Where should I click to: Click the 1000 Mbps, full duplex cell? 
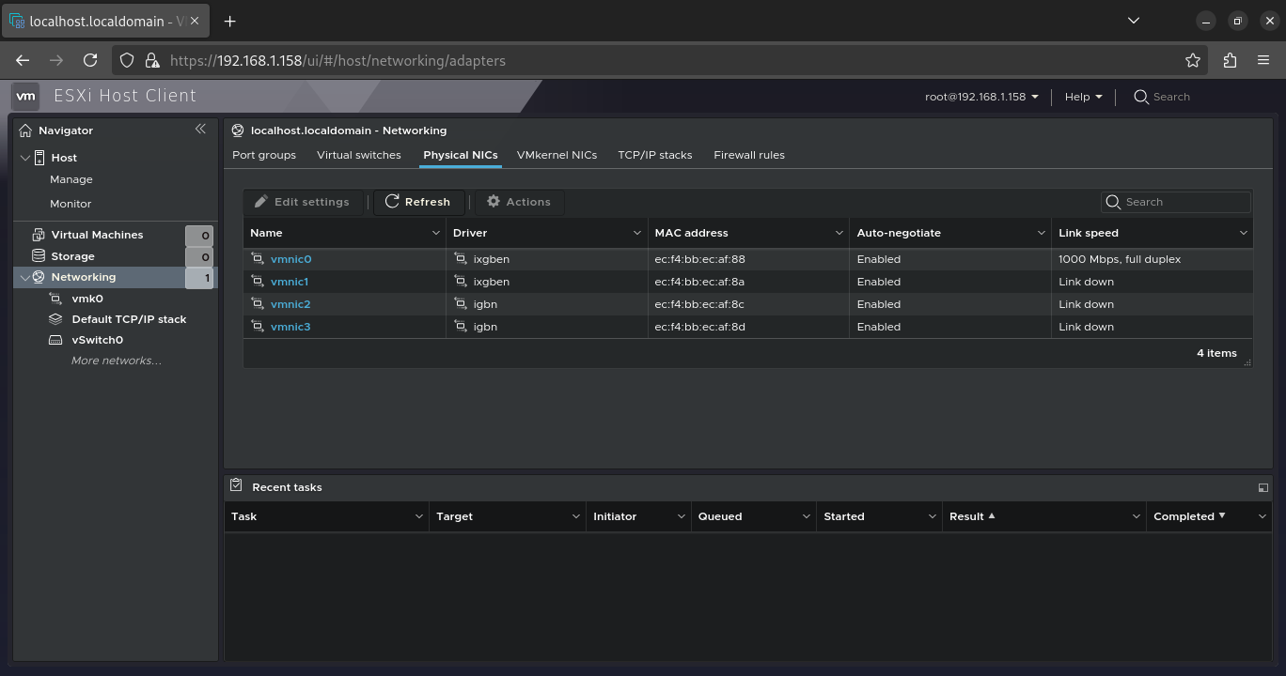(x=1120, y=259)
